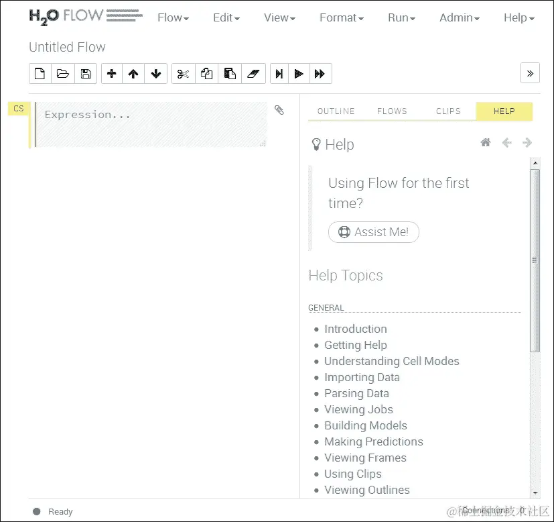554x522 pixels.
Task: Open the Flow dropdown menu
Action: pyautogui.click(x=173, y=17)
